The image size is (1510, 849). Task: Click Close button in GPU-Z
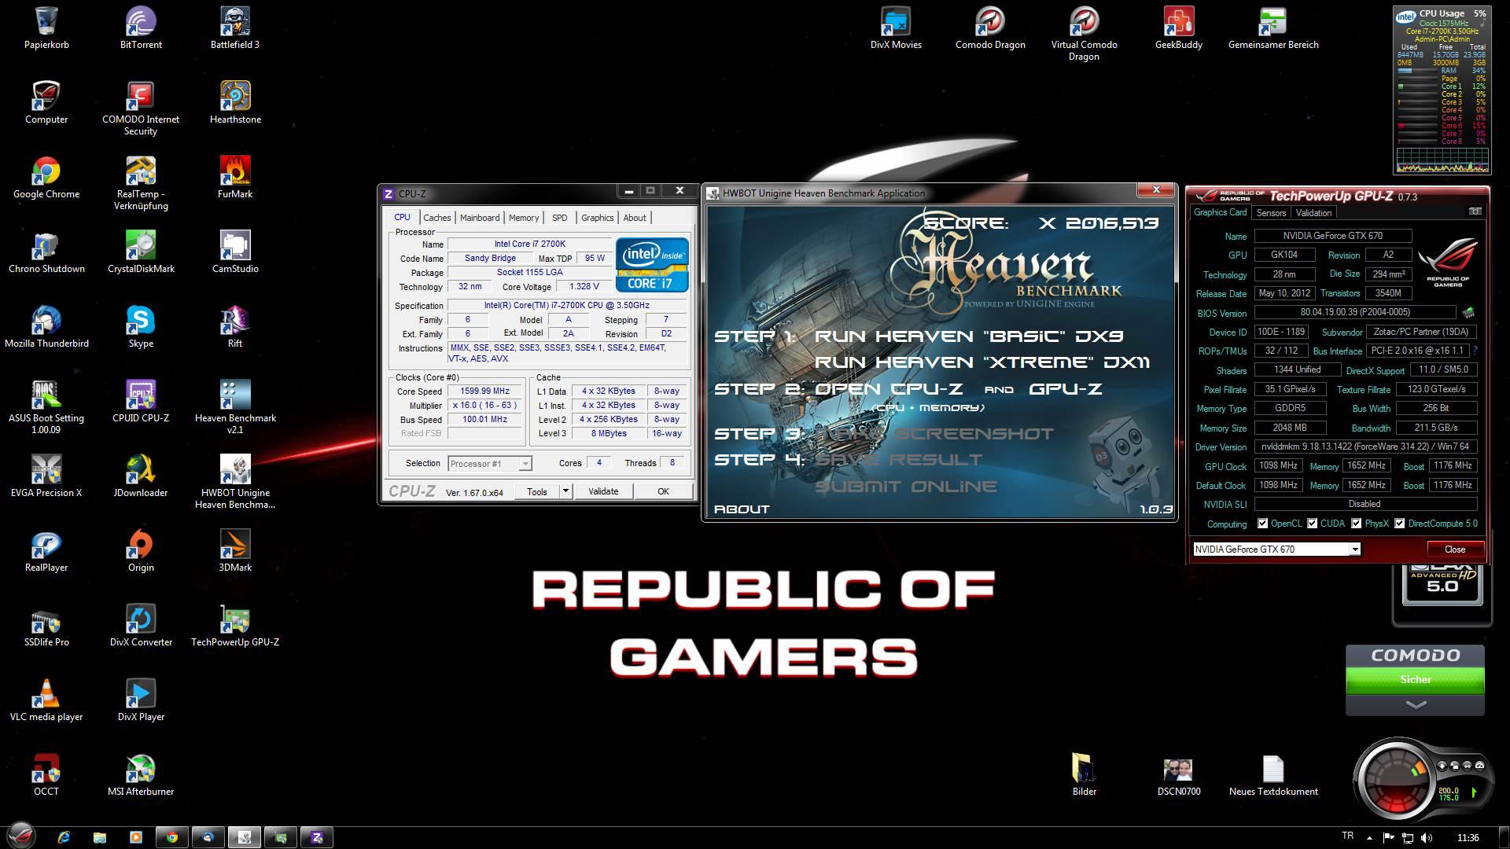click(x=1455, y=549)
